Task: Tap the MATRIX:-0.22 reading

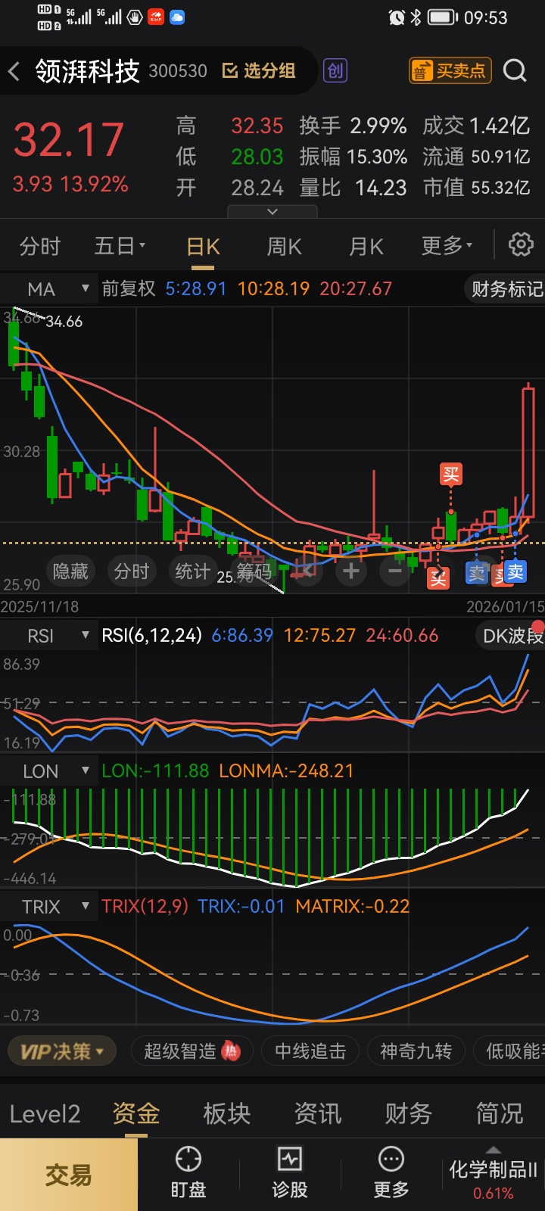Action: [x=352, y=907]
